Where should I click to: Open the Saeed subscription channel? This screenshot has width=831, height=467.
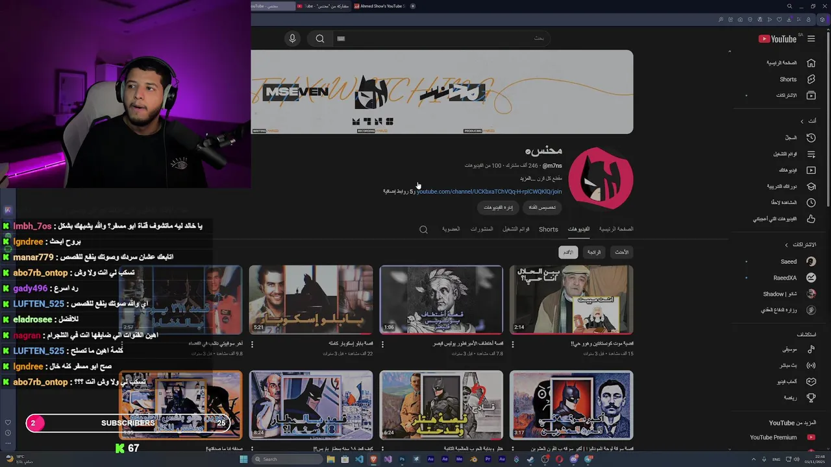coord(797,261)
